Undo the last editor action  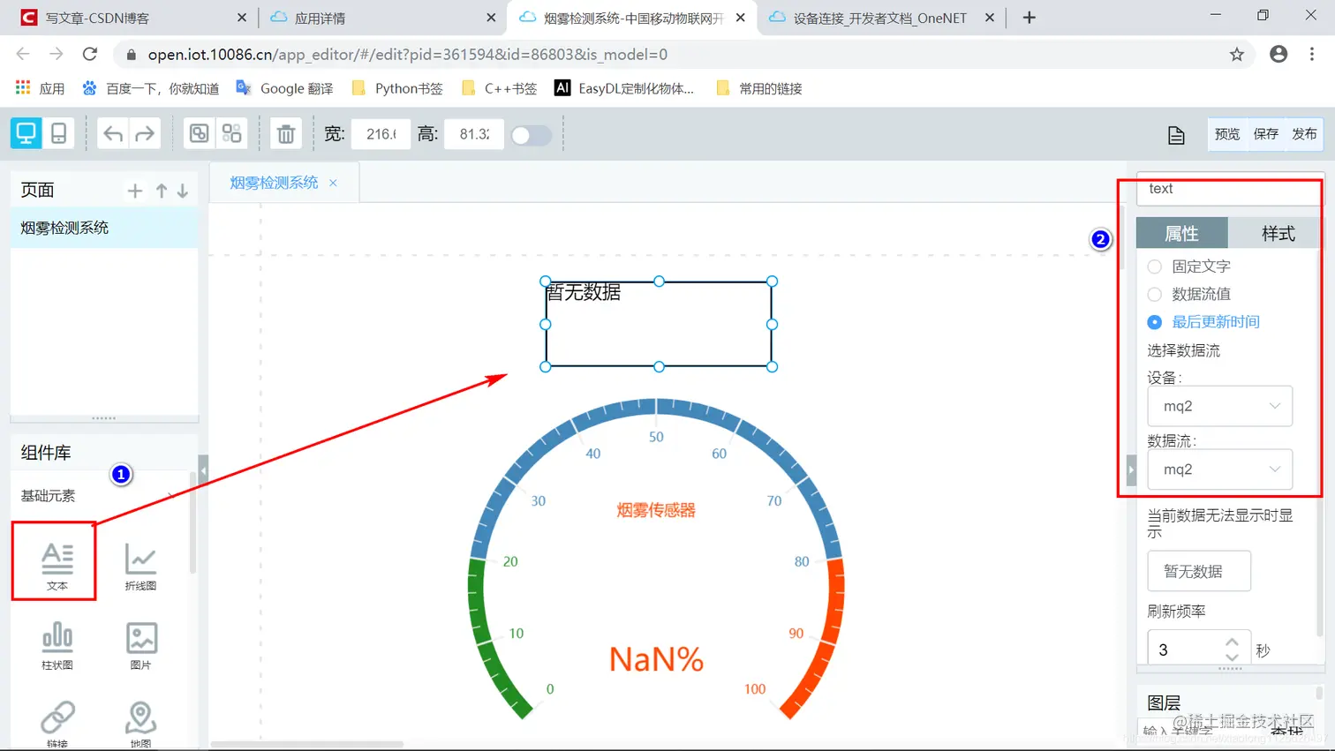click(113, 134)
